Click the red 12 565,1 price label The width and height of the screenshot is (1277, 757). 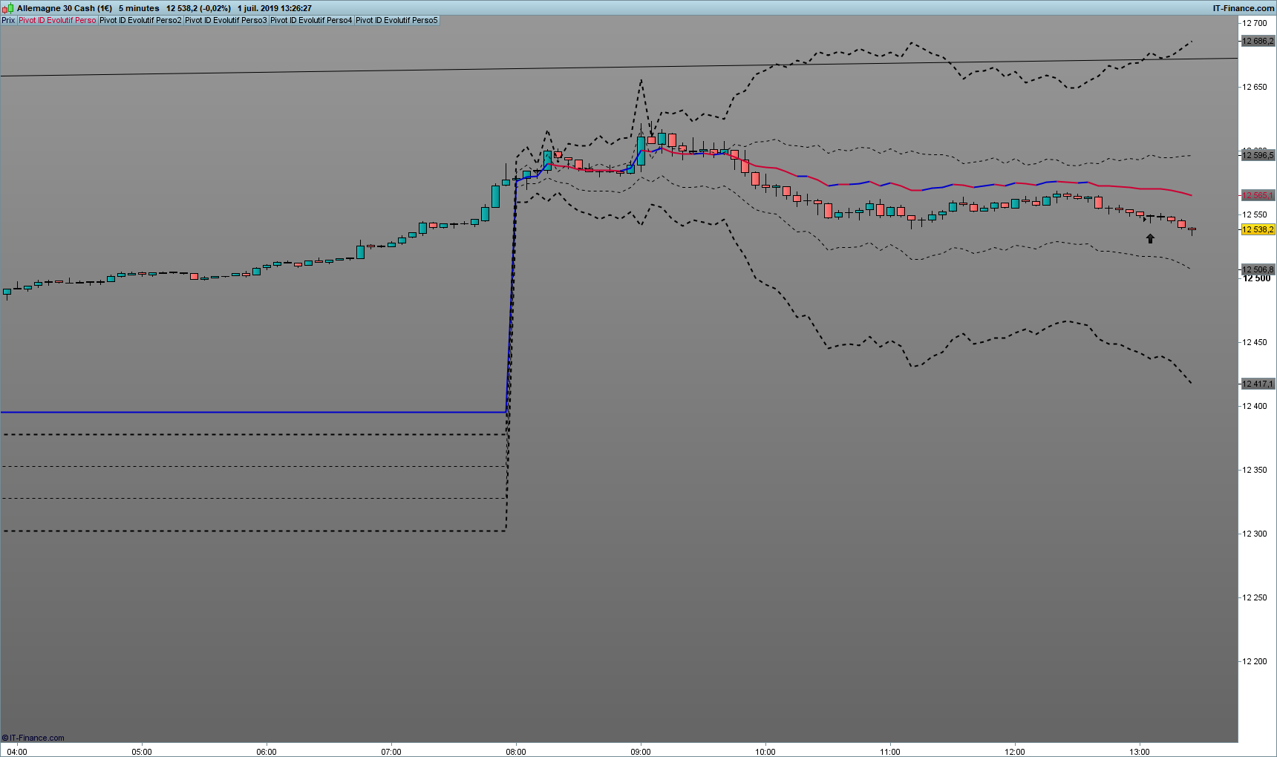click(x=1258, y=195)
